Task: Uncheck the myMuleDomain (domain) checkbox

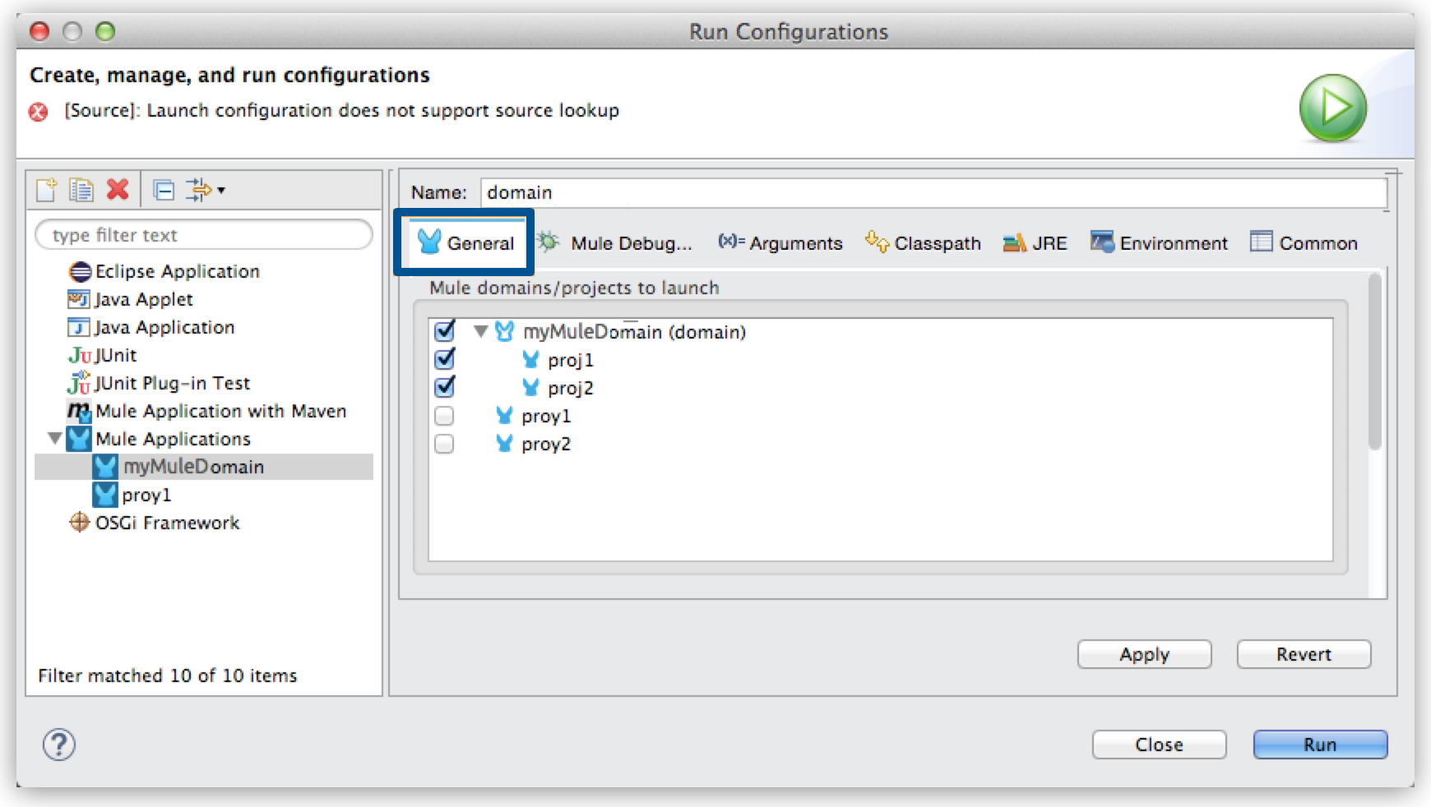Action: 444,332
